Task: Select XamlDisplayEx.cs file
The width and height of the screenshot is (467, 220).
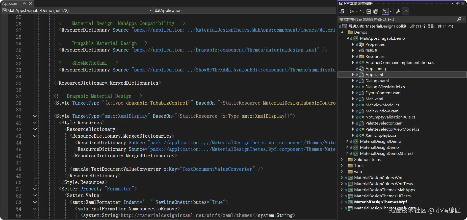Action: click(x=381, y=135)
